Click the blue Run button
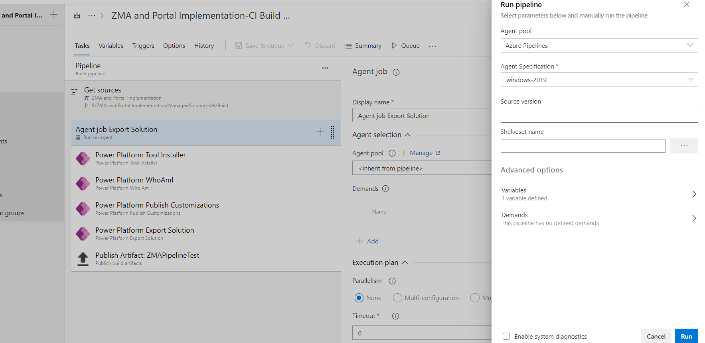 tap(686, 336)
